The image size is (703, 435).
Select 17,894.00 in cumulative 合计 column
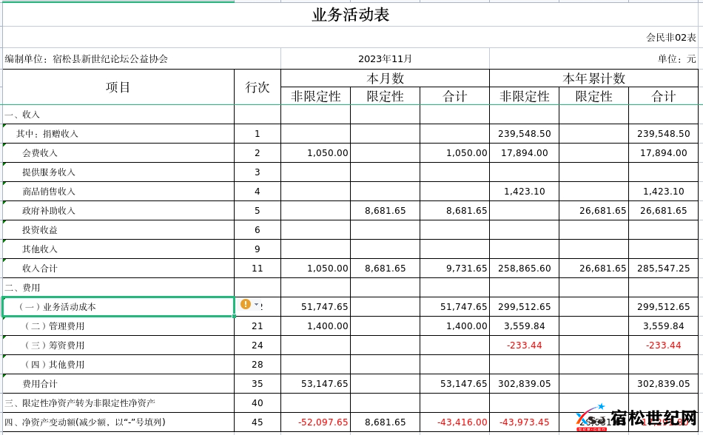tap(663, 152)
